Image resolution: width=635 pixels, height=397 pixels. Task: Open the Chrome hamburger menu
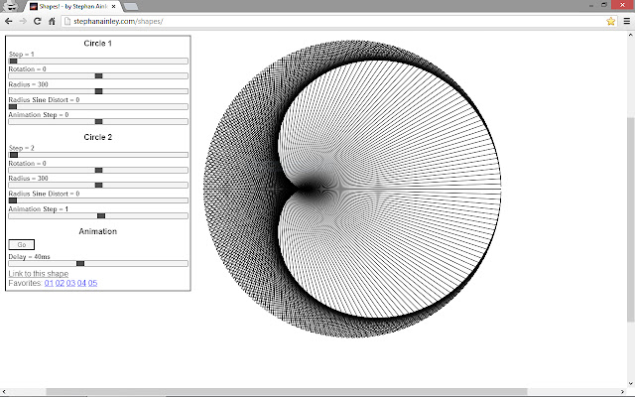pyautogui.click(x=626, y=21)
